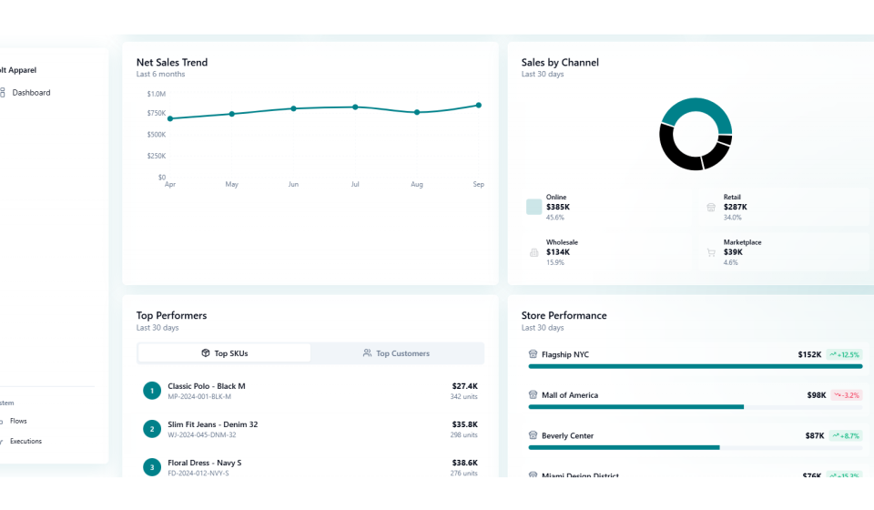Click the Wholesale channel building icon
Viewport: 874px width, 510px height.
click(534, 252)
